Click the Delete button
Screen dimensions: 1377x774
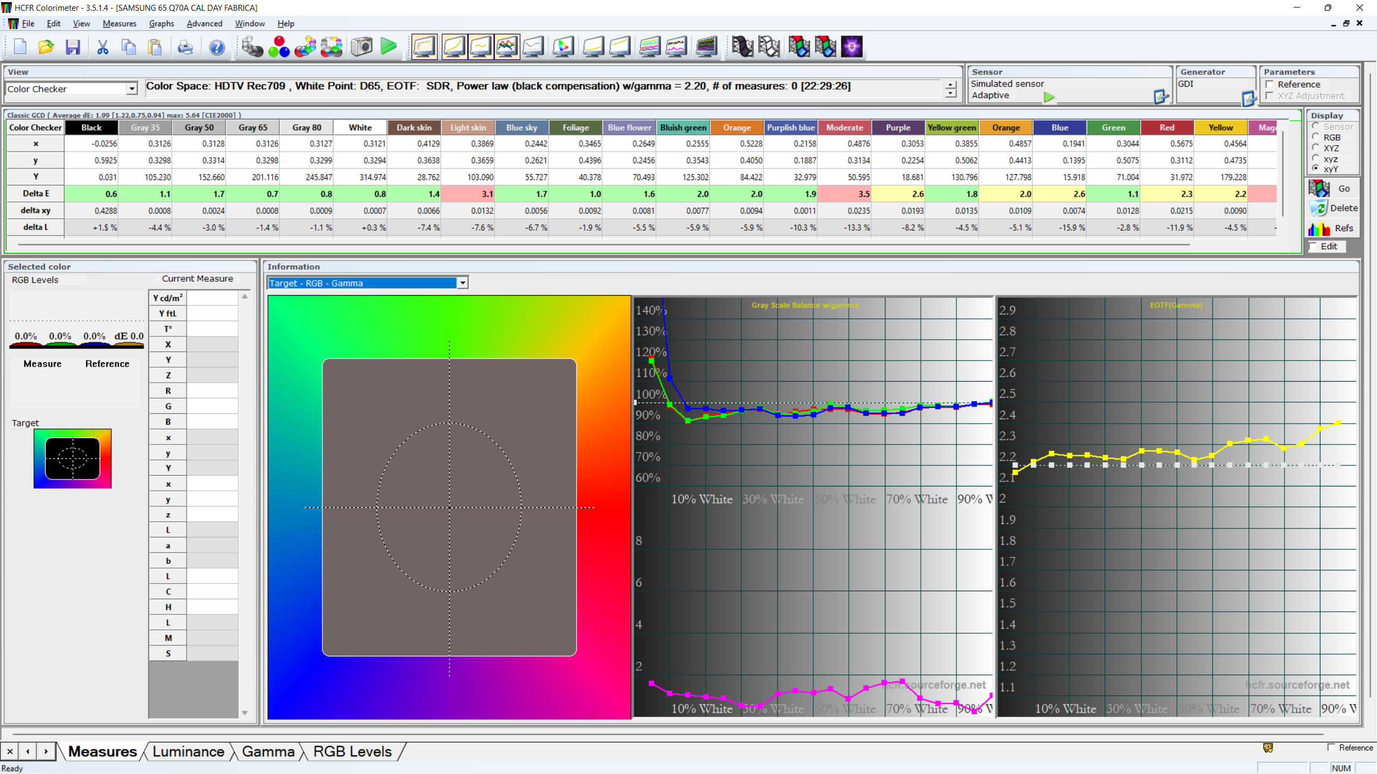coord(1333,208)
